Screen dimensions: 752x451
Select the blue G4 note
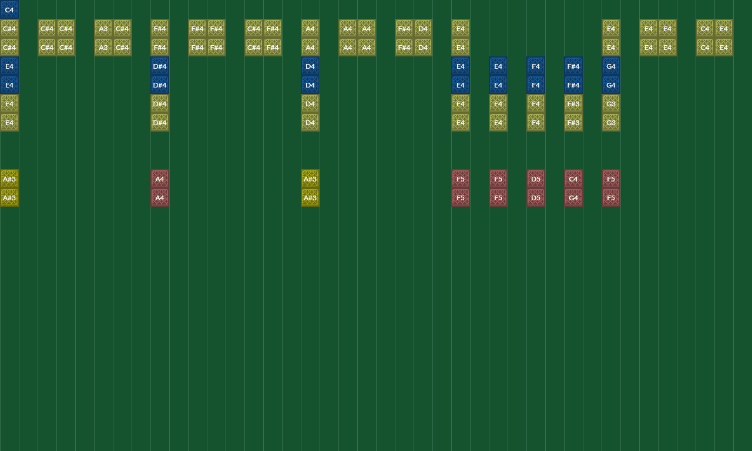(x=610, y=66)
